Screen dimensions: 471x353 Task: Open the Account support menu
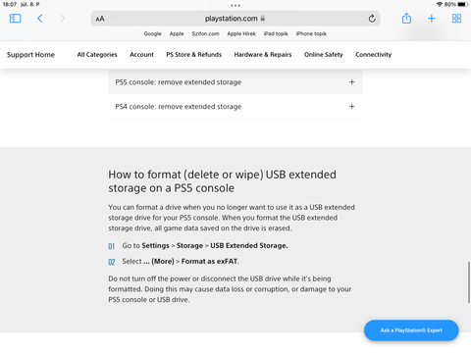click(x=141, y=55)
